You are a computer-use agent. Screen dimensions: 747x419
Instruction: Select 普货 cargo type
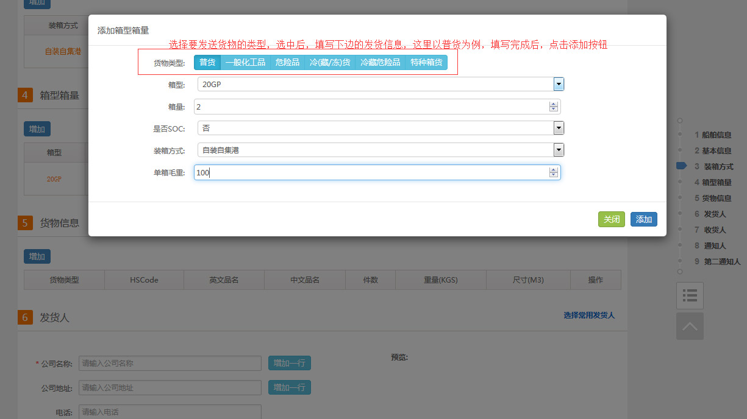(x=207, y=62)
